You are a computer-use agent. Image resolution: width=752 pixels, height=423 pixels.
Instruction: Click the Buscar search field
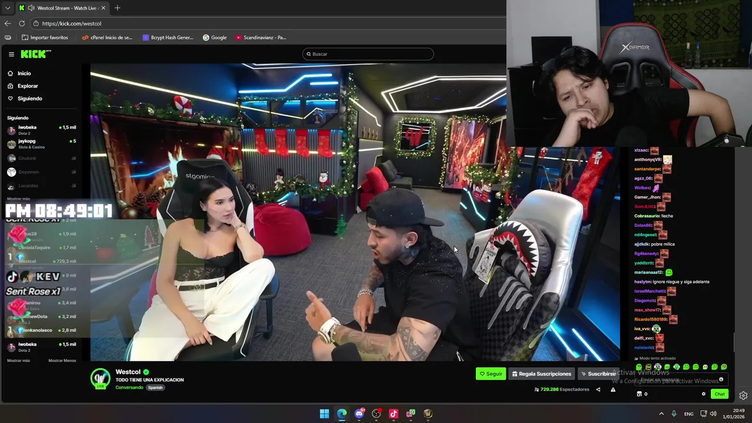[x=368, y=54]
